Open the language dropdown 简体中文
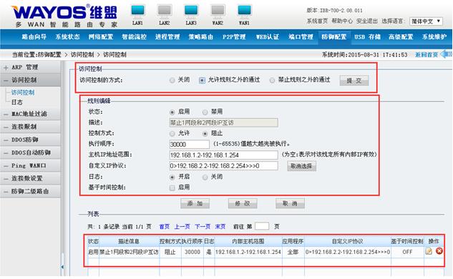 pyautogui.click(x=426, y=21)
